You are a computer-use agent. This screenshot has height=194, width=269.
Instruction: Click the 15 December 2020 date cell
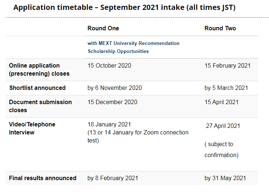(x=112, y=102)
